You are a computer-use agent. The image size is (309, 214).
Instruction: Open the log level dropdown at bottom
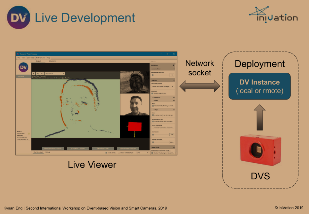tap(142, 153)
